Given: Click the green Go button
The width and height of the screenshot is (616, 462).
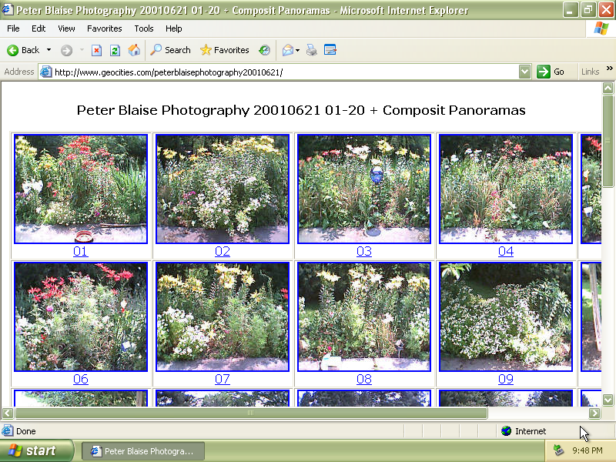Looking at the screenshot, I should pos(551,72).
